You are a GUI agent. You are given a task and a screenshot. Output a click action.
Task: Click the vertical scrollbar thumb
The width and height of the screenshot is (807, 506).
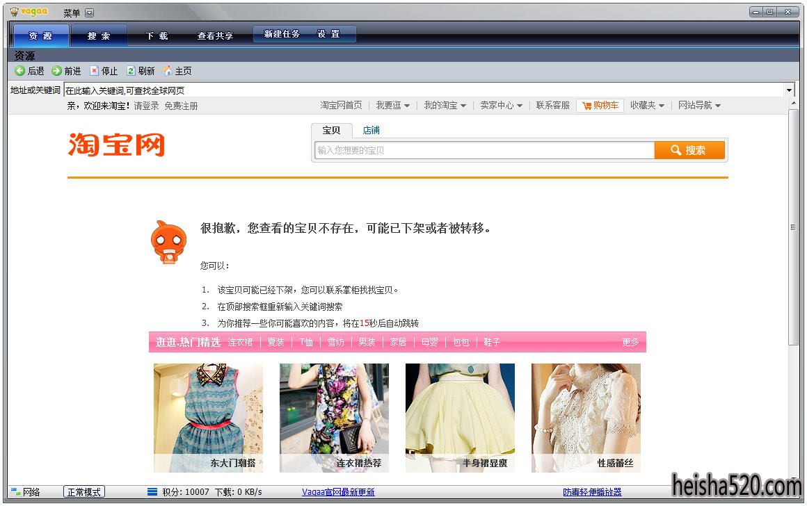[793, 227]
